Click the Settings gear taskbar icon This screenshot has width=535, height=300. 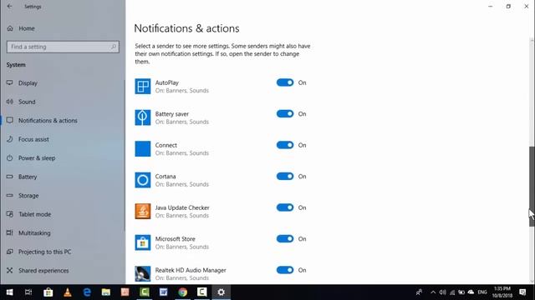[221, 292]
